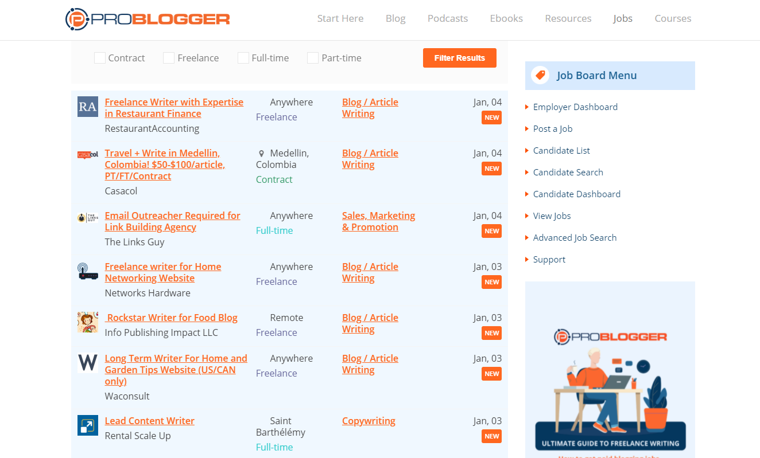Open the Resources navigation item
The image size is (760, 458).
[x=568, y=18]
